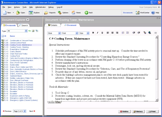Image resolution: width=162 pixels, height=117 pixels.
Task: Open the Administrator menu
Action: (x=40, y=7)
